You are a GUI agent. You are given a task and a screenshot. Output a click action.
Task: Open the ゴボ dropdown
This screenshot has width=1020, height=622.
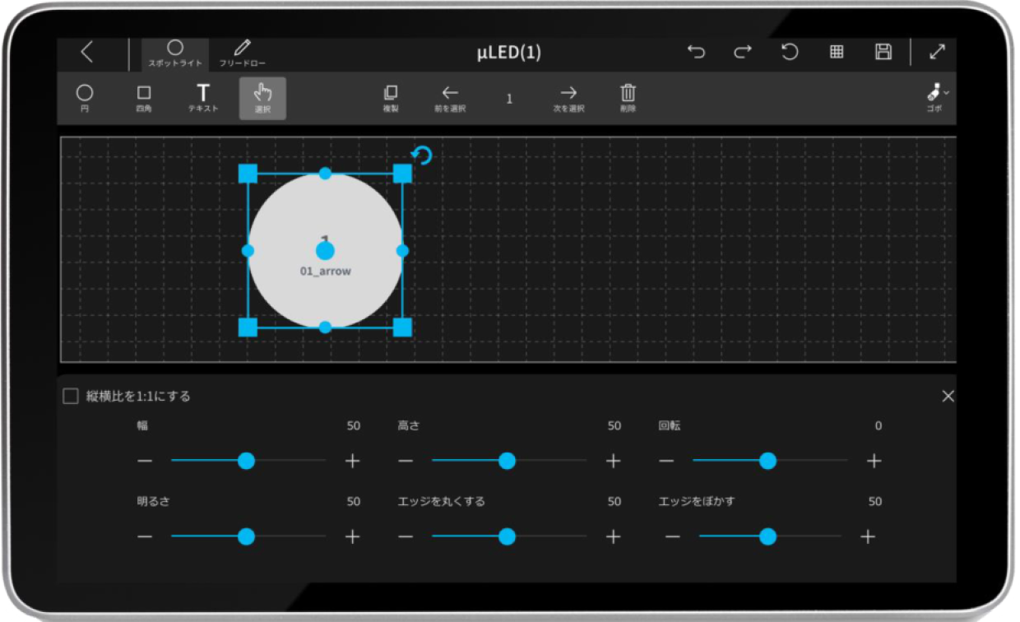(x=937, y=98)
